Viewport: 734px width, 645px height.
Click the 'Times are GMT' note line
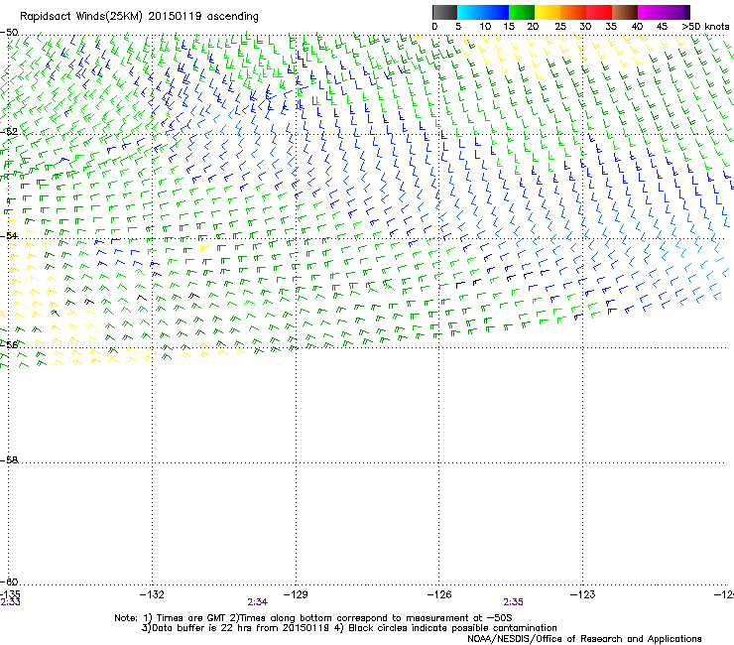click(313, 618)
